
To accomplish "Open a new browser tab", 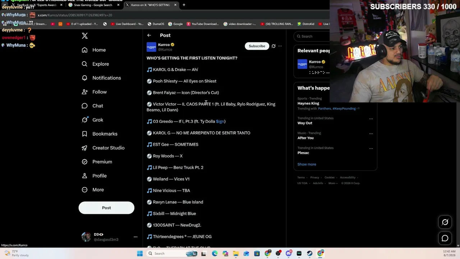I will (x=184, y=5).
